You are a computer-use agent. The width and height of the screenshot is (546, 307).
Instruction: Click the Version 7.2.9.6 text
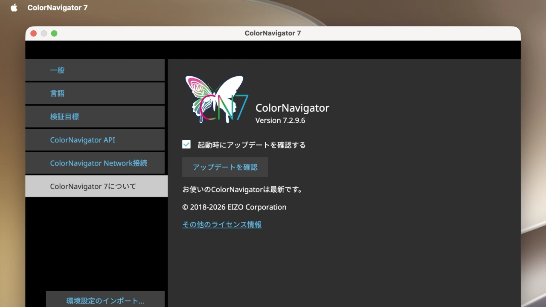click(x=280, y=120)
